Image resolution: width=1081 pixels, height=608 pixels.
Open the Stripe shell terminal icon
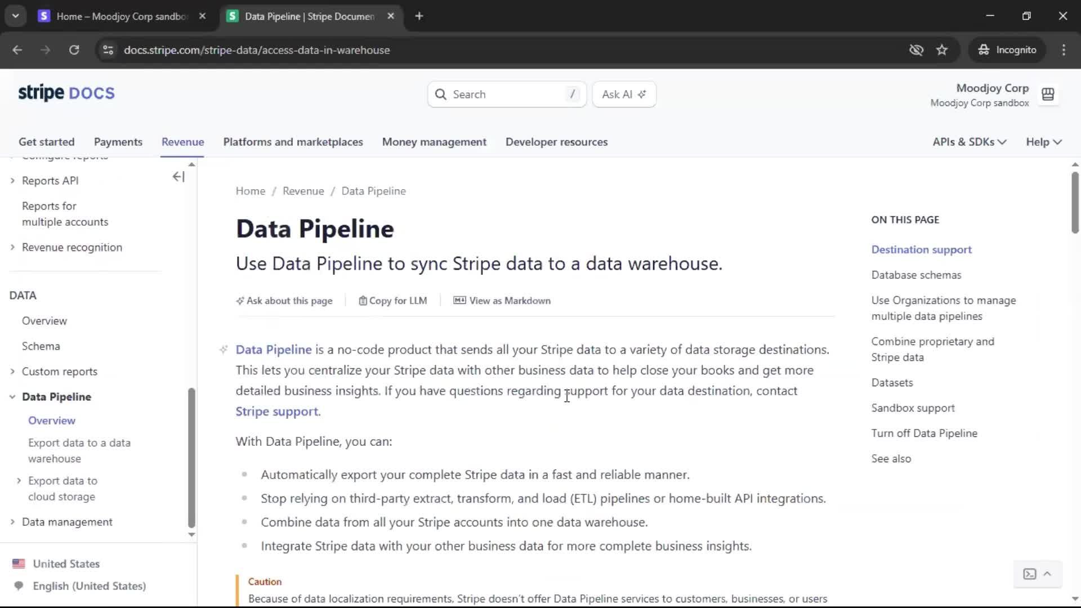click(1030, 574)
